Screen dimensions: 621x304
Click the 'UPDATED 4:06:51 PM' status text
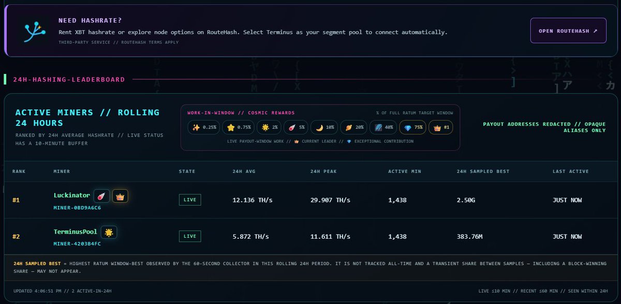(39, 291)
